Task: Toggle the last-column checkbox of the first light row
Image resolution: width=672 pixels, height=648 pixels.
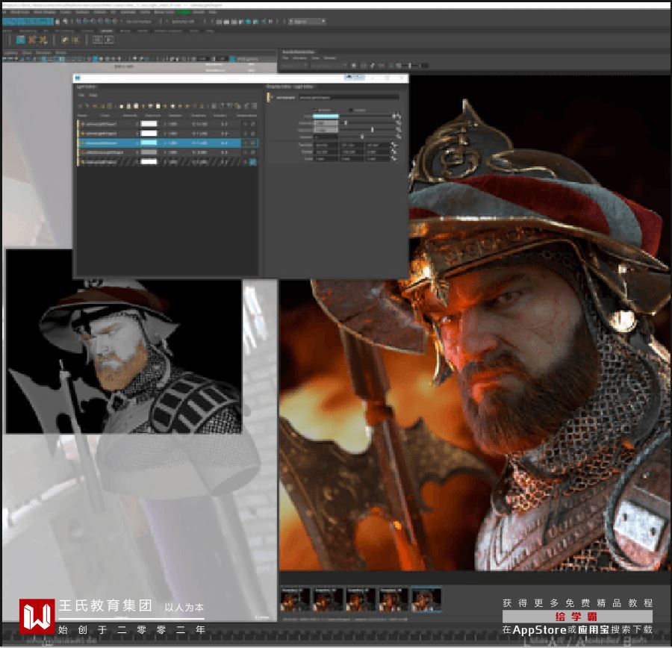Action: [x=253, y=124]
